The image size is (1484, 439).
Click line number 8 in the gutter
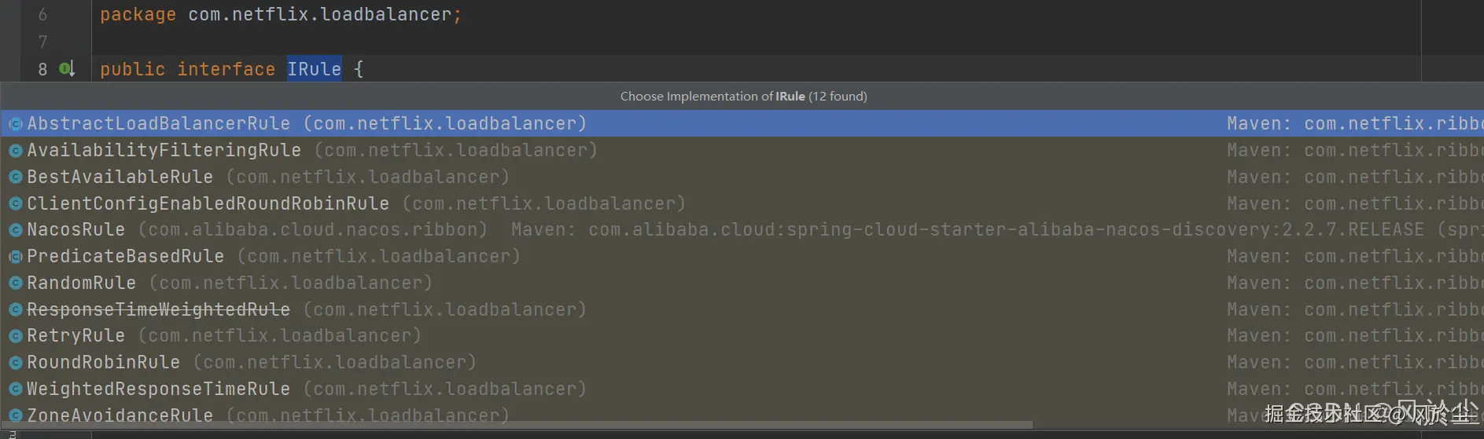(x=42, y=69)
